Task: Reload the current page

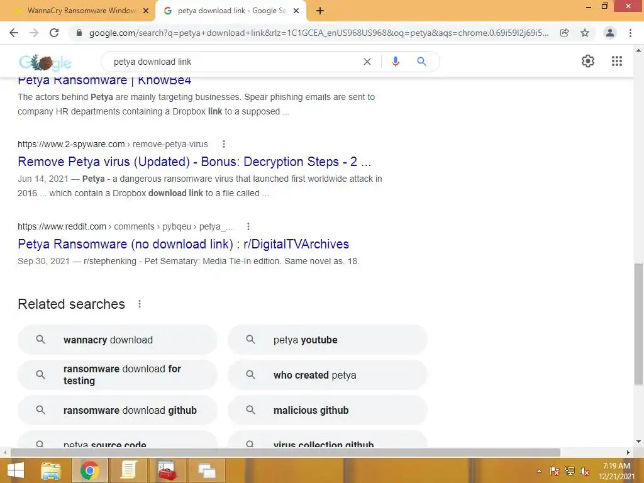Action: coord(54,33)
